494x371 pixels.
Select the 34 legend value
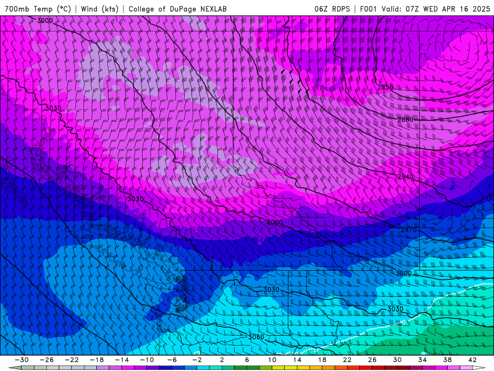[x=422, y=360]
